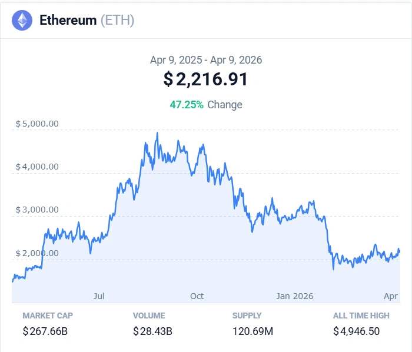Click the $4,946.50 all time high value
Screen dimensions: 412x352
point(357,331)
